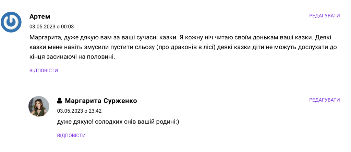Image resolution: width=351 pixels, height=152 pixels.
Task: Click the author name Маргарита Сурженко
Action: 101,101
